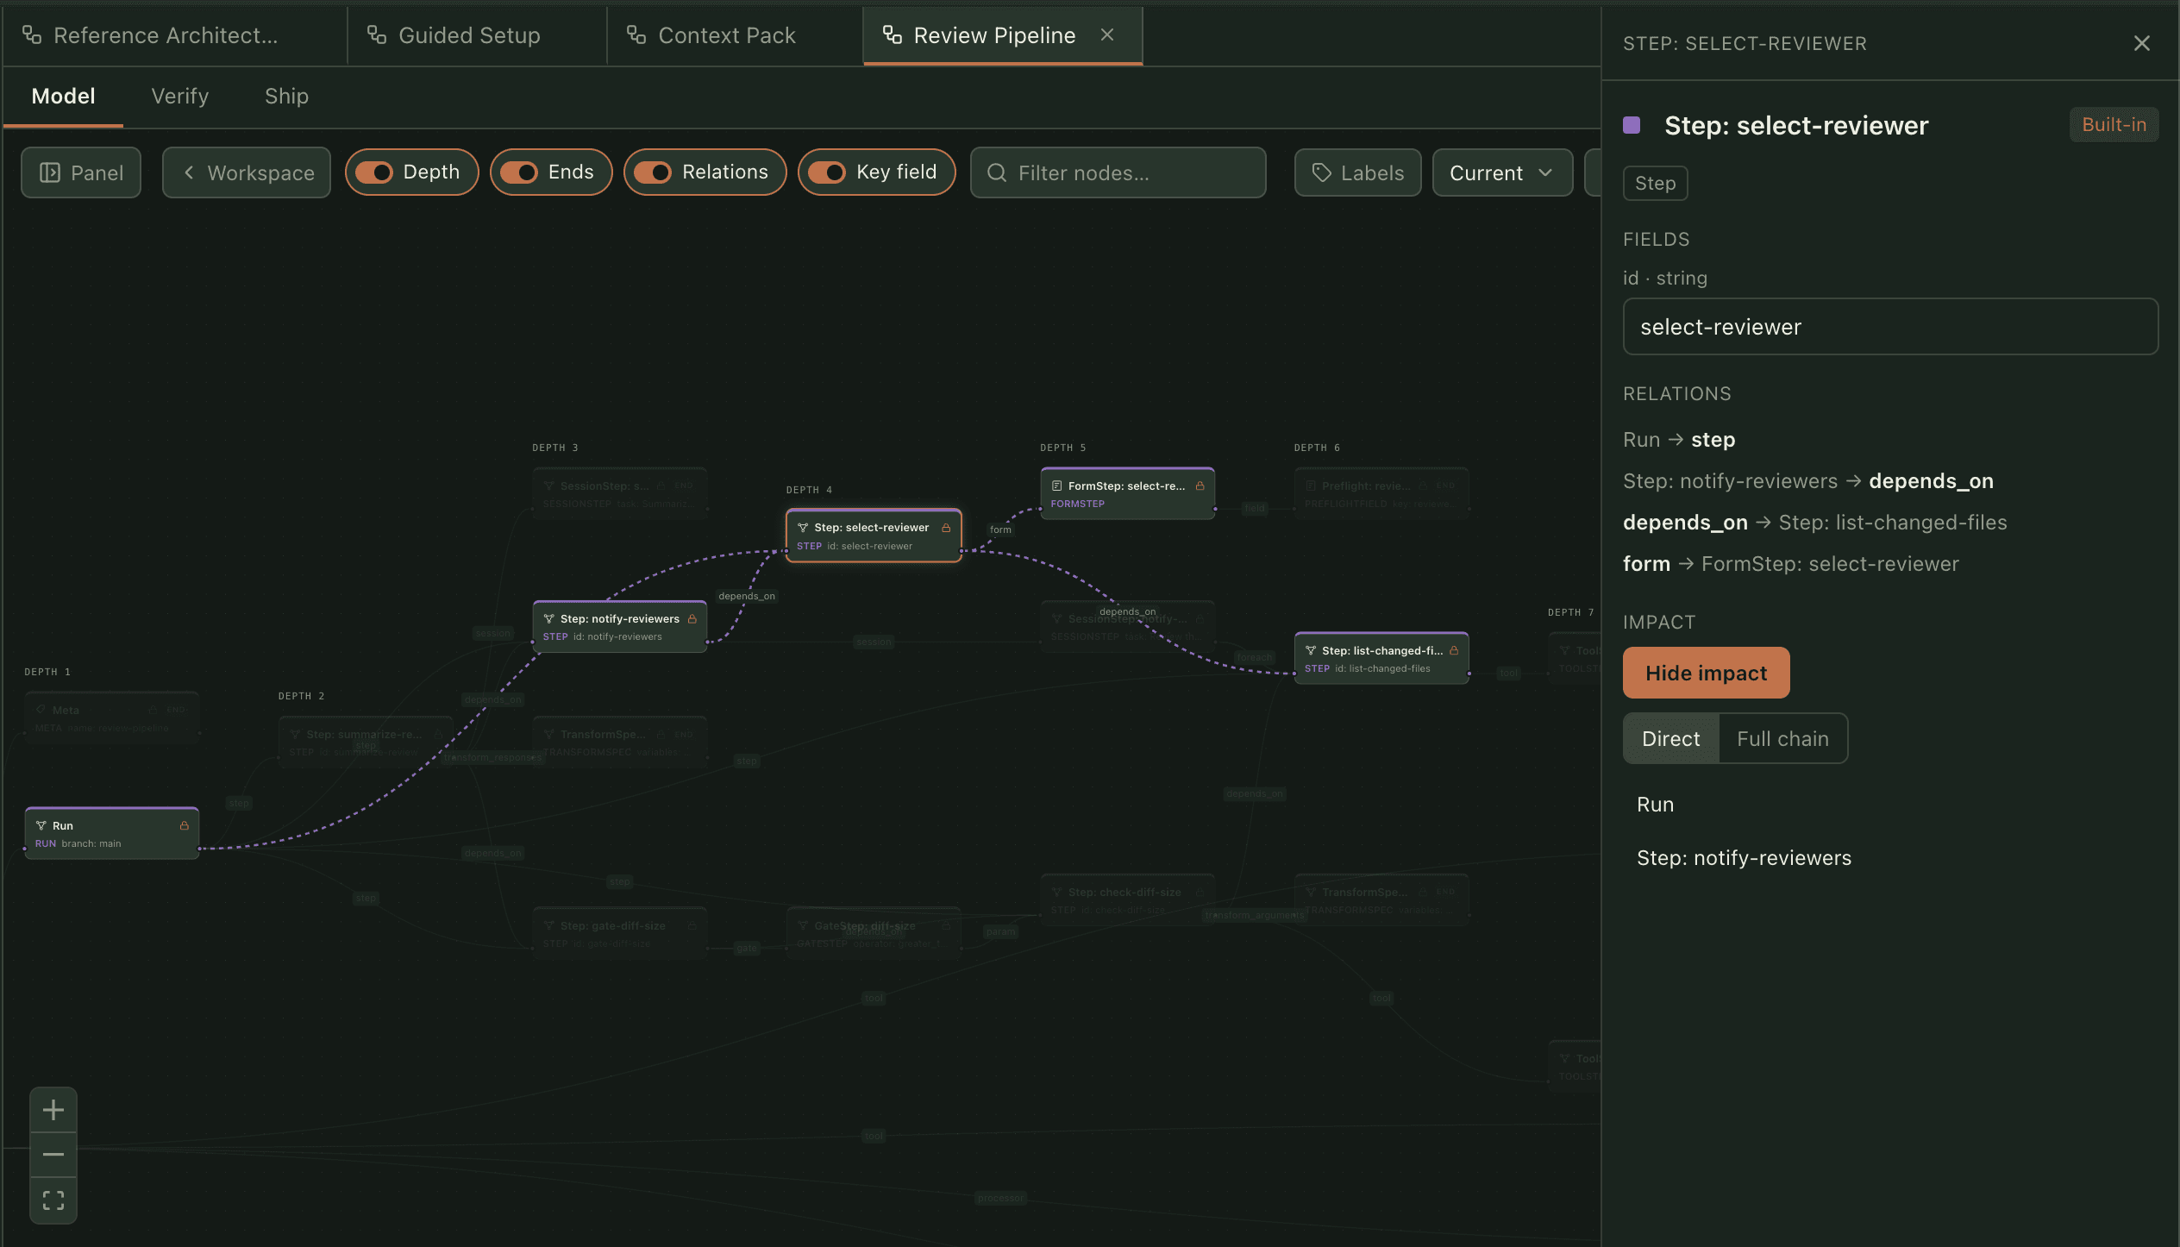Image resolution: width=2180 pixels, height=1247 pixels.
Task: Click the Filter nodes search field
Action: tap(1118, 172)
